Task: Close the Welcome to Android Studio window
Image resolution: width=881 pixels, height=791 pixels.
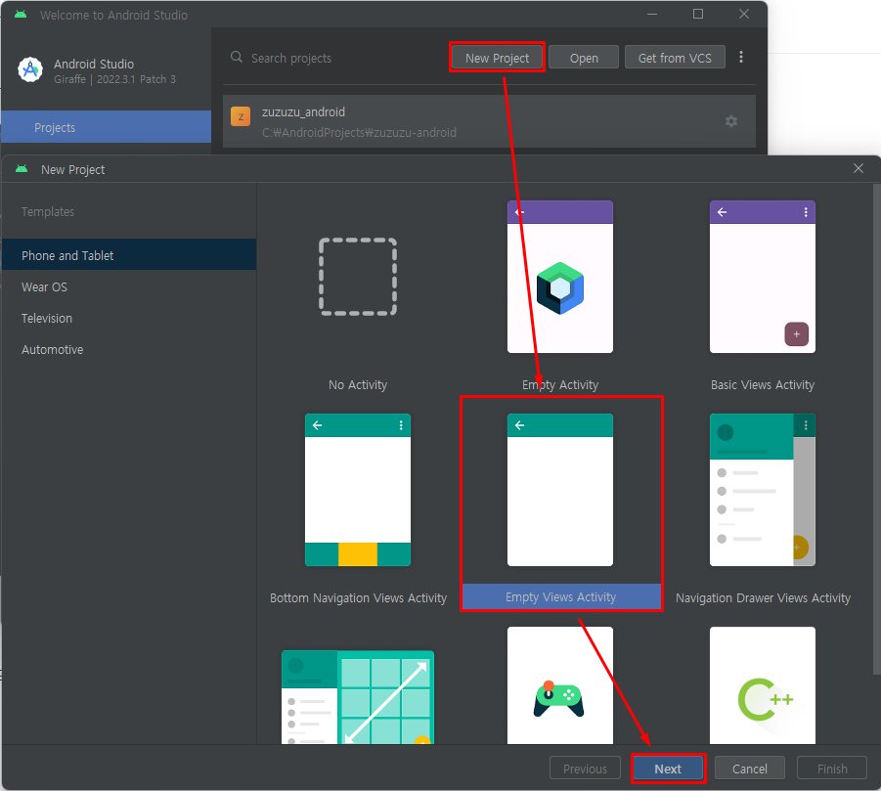Action: point(743,14)
